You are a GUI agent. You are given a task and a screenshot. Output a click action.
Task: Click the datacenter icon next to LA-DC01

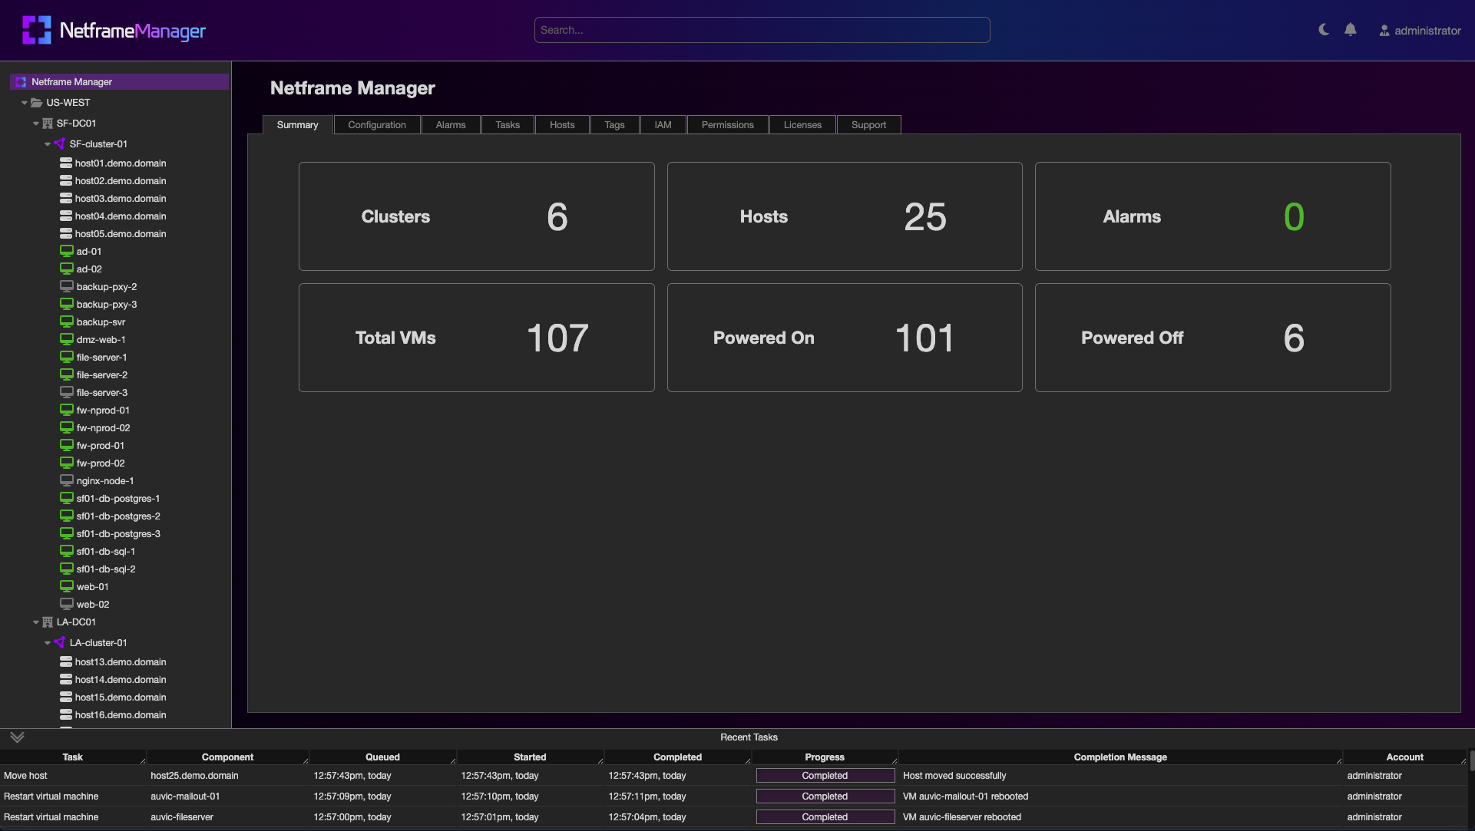(x=48, y=622)
